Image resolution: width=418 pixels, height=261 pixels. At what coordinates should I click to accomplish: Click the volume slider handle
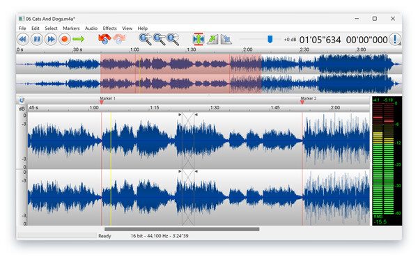[x=270, y=39]
